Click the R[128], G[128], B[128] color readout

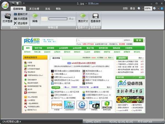pyautogui.click(x=121, y=122)
